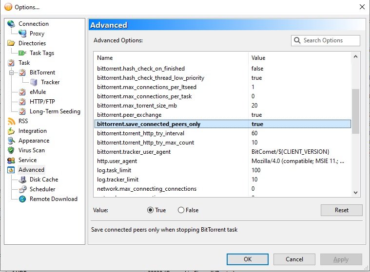Image resolution: width=370 pixels, height=272 pixels.
Task: Click the Search Options input field
Action: click(x=330, y=40)
